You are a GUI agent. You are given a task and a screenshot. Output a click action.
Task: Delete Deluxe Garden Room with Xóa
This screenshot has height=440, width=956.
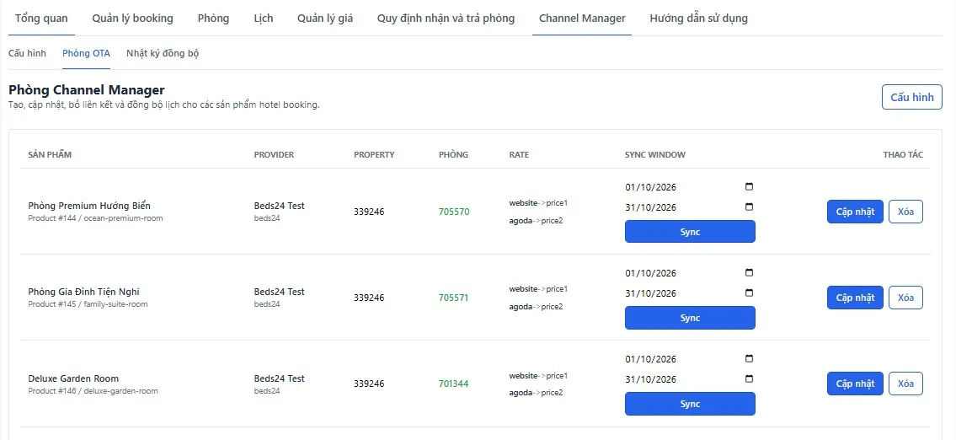pyautogui.click(x=906, y=384)
